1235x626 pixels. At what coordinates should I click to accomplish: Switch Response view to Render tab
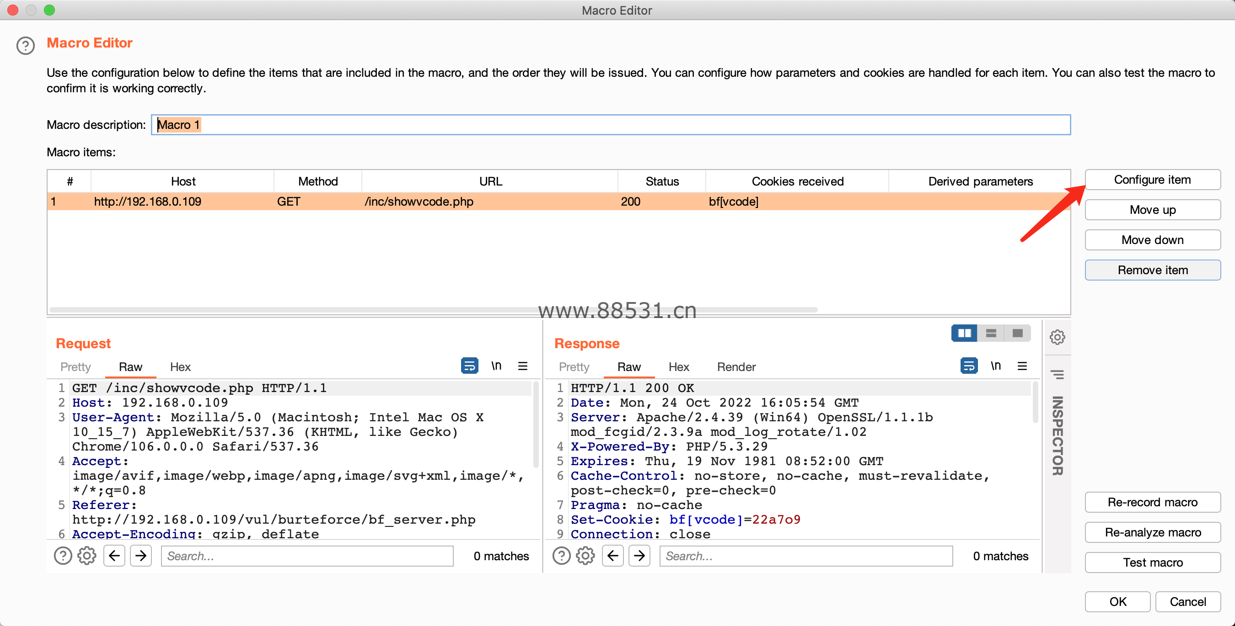(736, 367)
